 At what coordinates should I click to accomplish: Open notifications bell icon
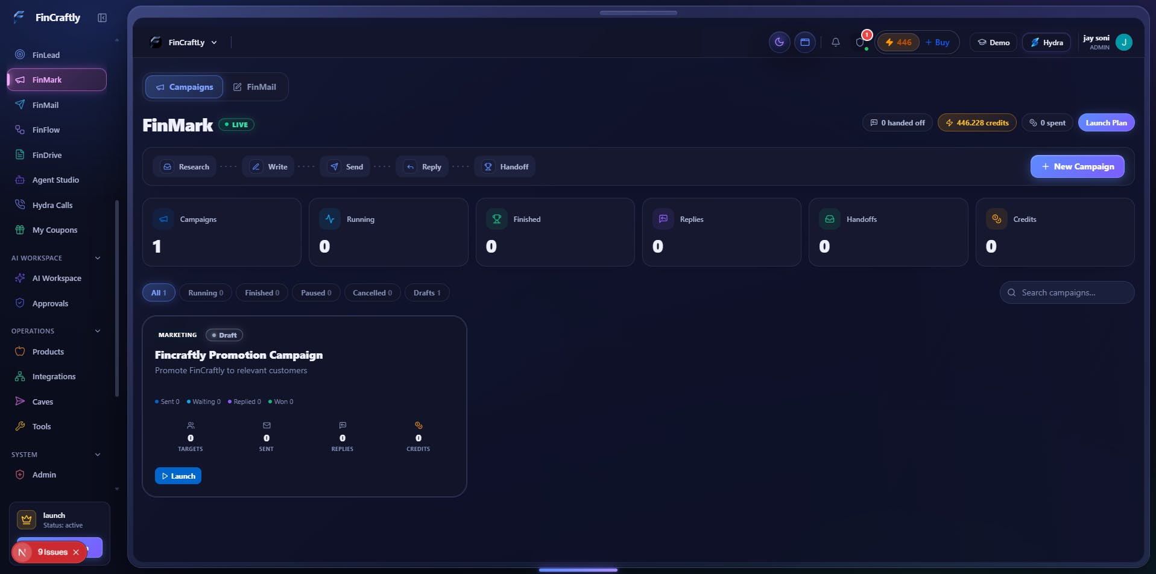point(835,42)
